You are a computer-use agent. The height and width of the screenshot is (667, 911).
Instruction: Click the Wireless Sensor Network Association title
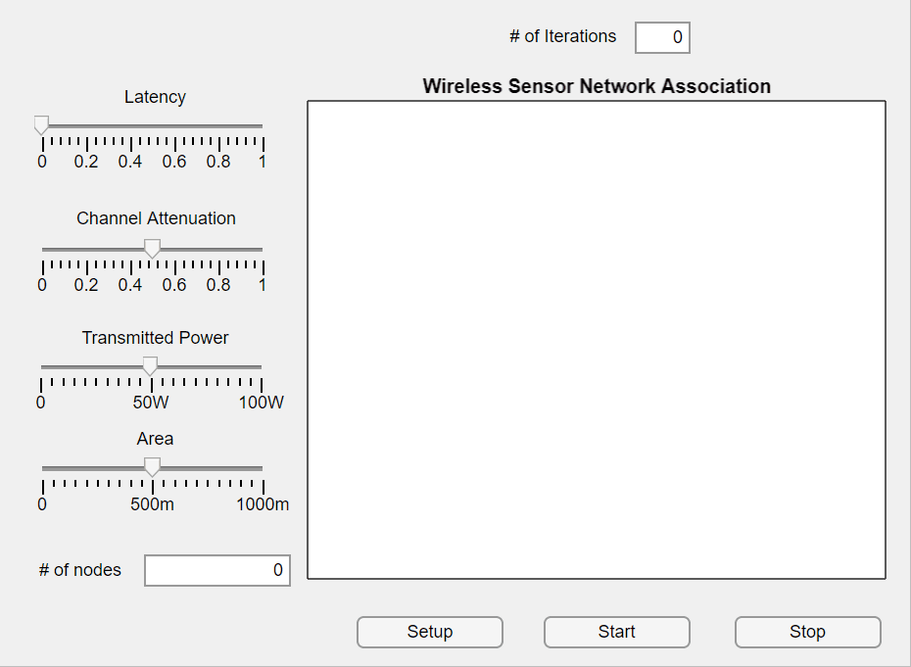pos(596,86)
